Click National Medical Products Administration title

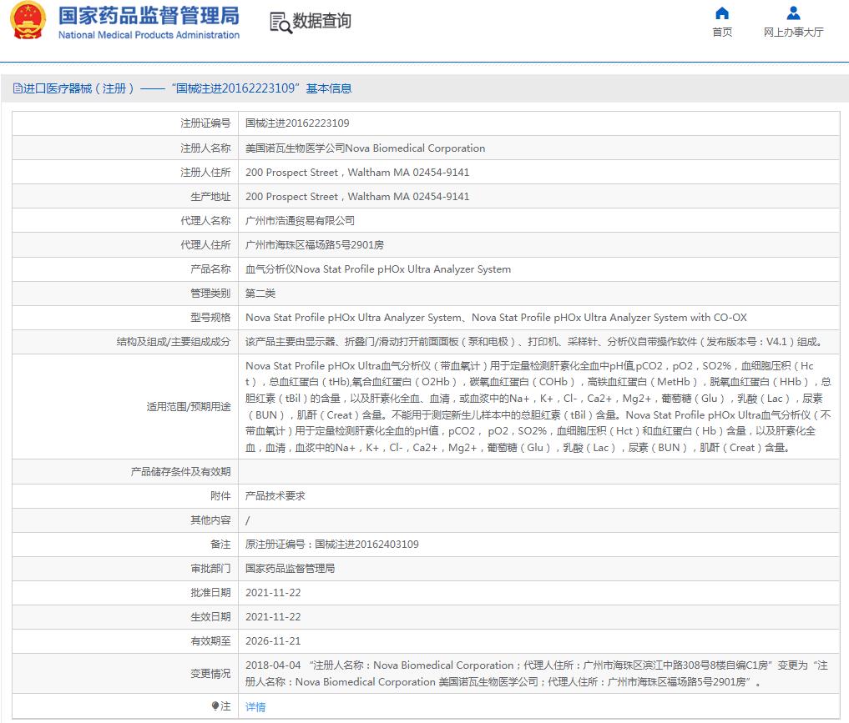tap(149, 35)
